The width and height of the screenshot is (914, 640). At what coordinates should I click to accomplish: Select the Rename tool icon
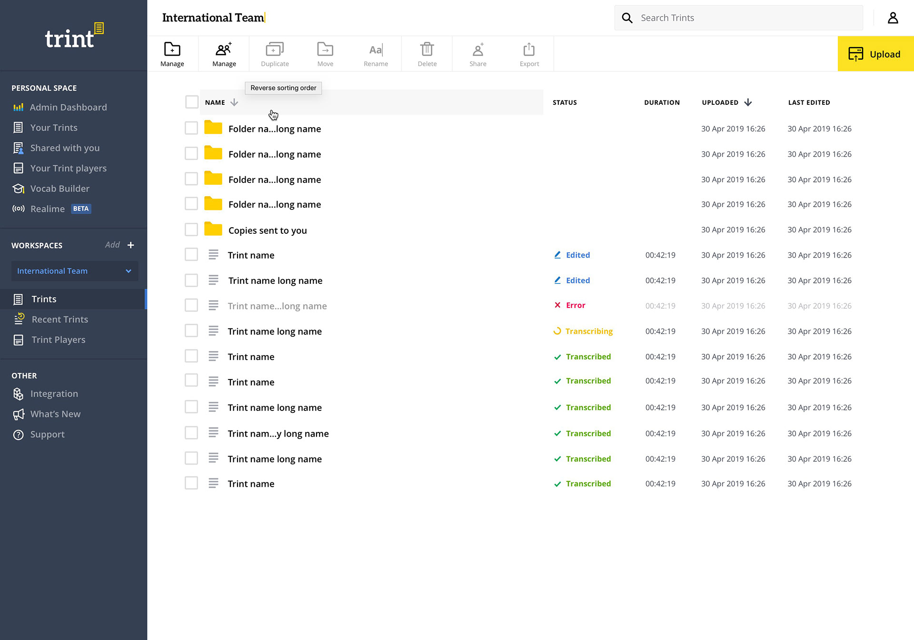(x=376, y=50)
